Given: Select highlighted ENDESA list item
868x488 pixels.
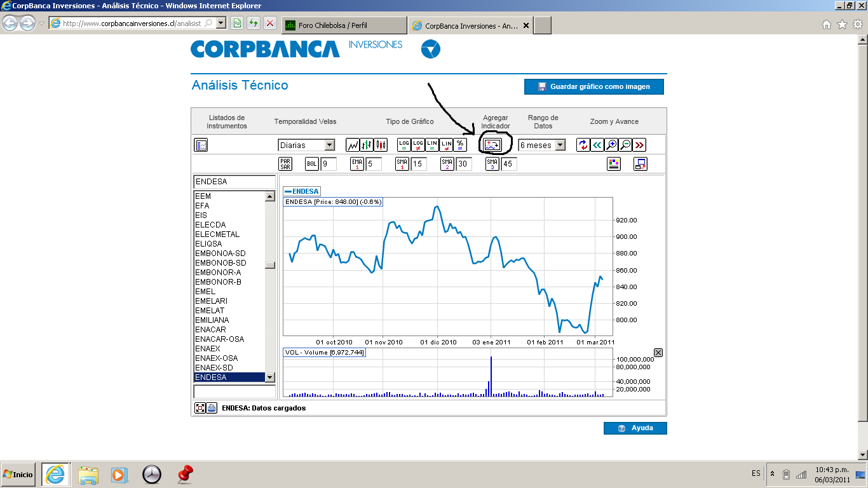Looking at the screenshot, I should pos(229,377).
